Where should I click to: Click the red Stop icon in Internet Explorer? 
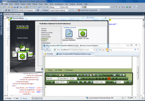point(103,50)
